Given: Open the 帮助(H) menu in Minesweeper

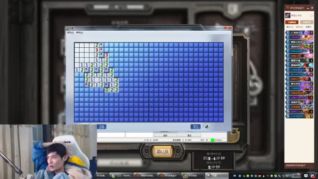Looking at the screenshot, I should 79,33.
